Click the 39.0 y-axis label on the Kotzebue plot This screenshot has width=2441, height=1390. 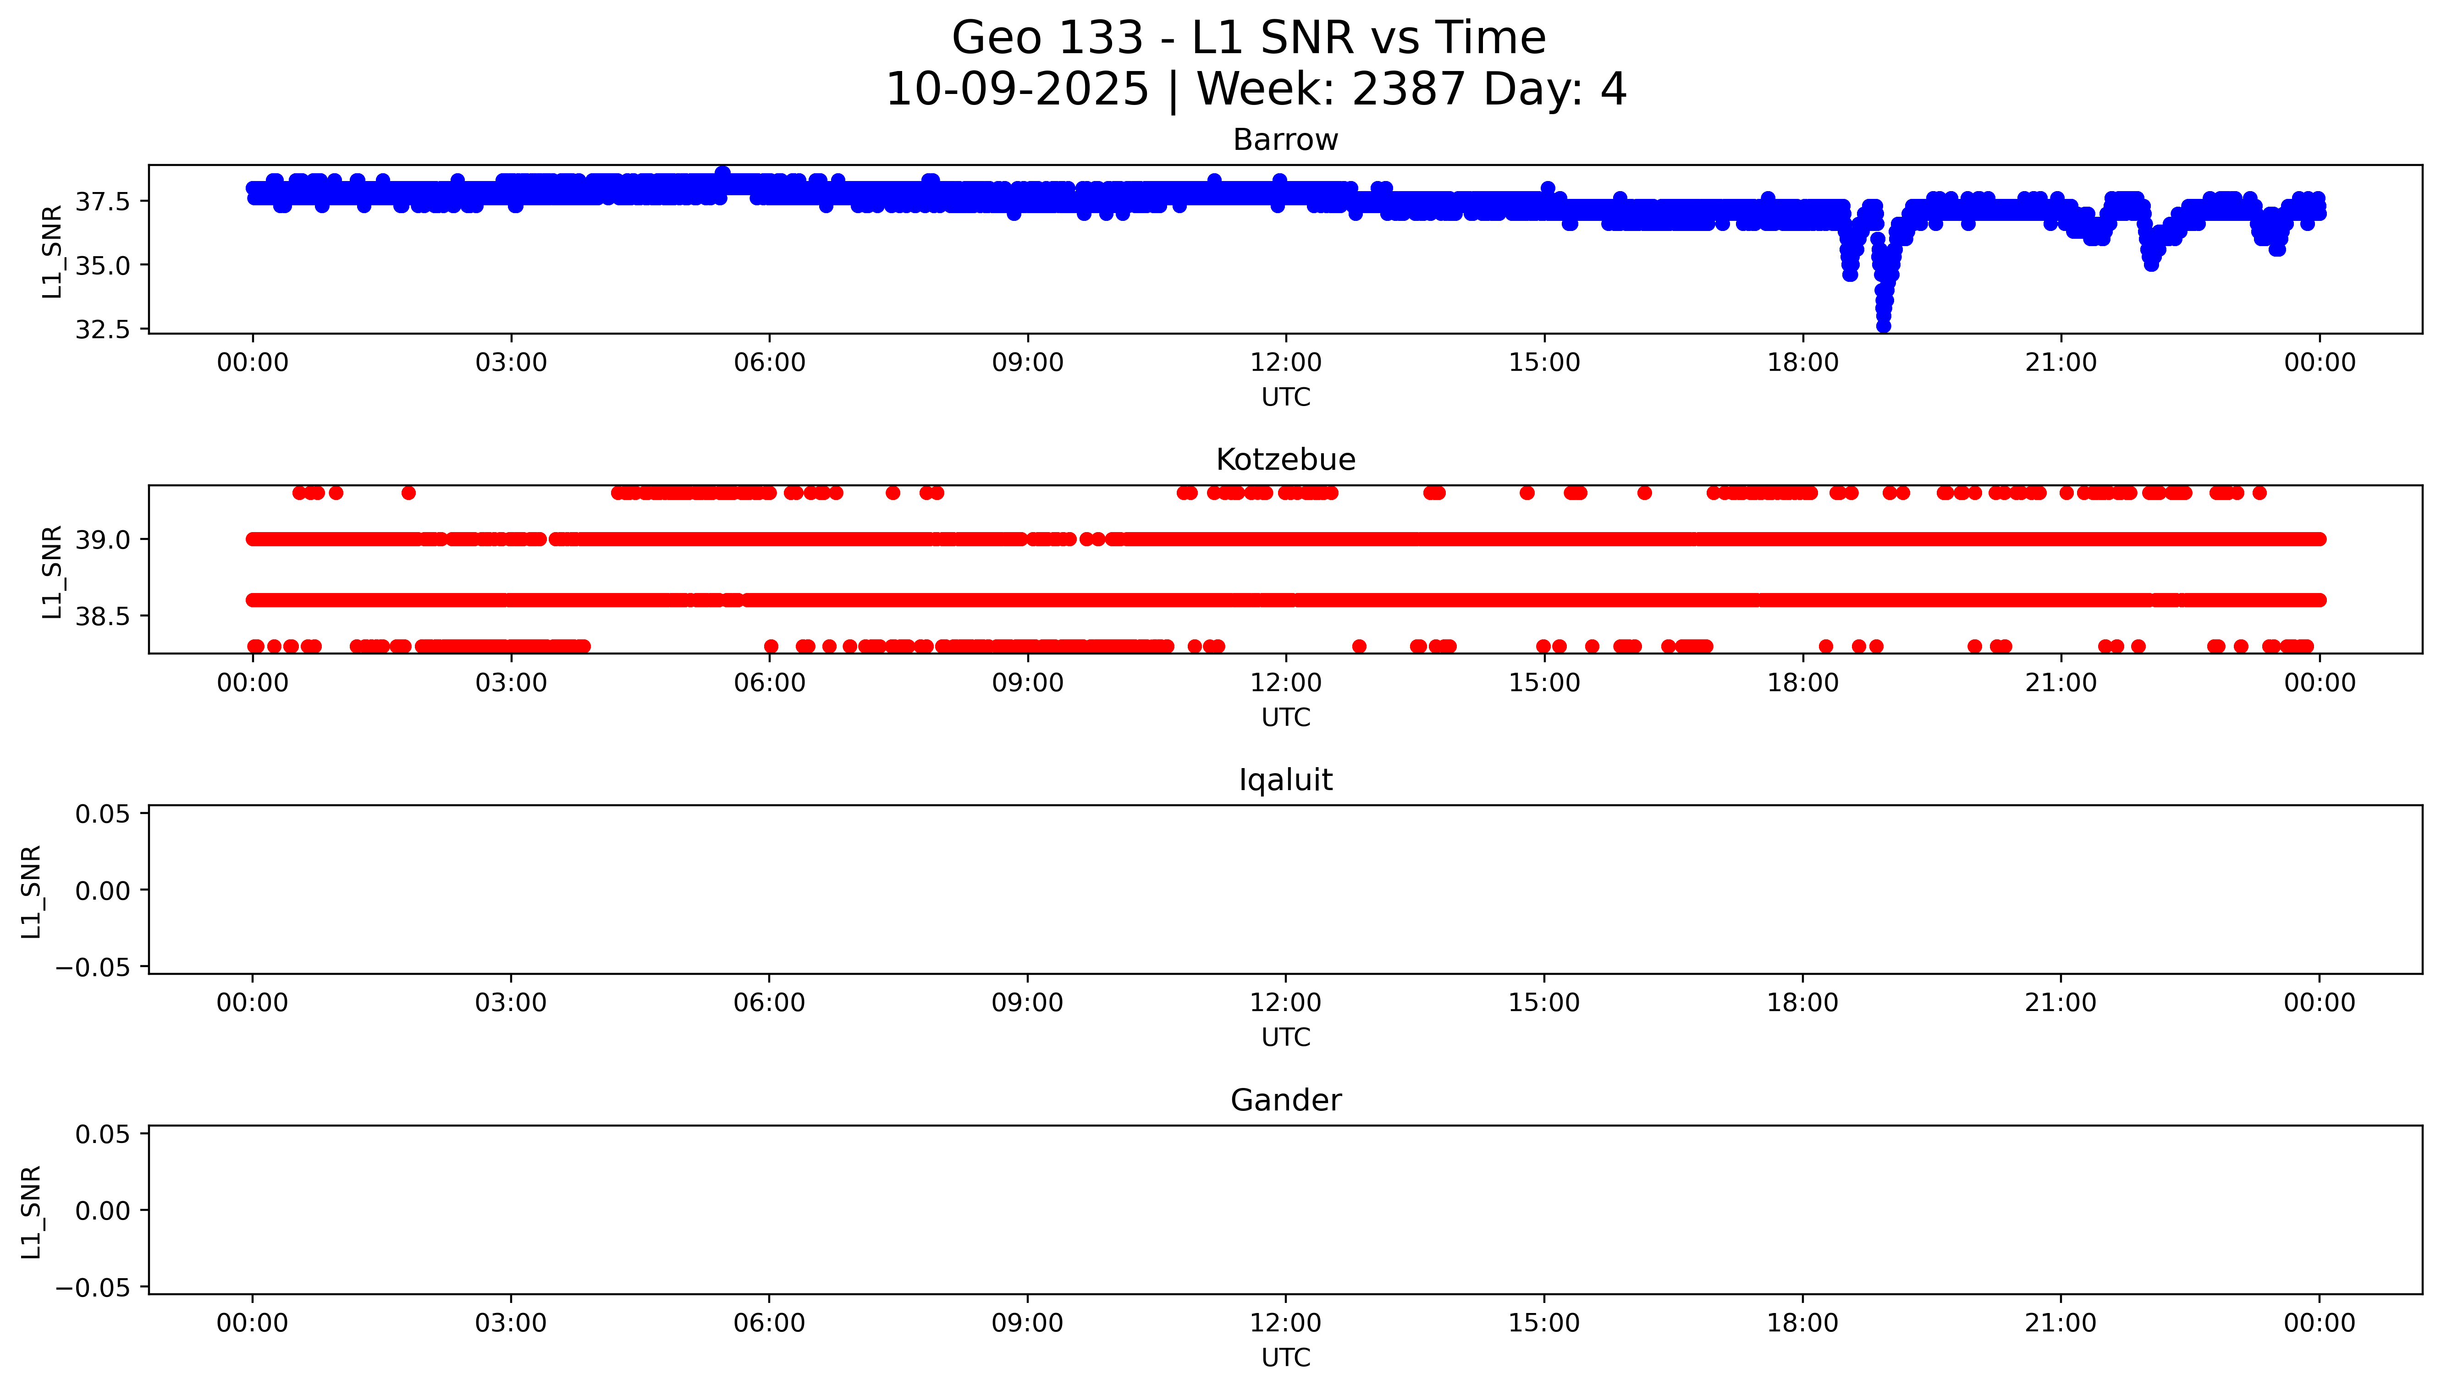point(103,540)
